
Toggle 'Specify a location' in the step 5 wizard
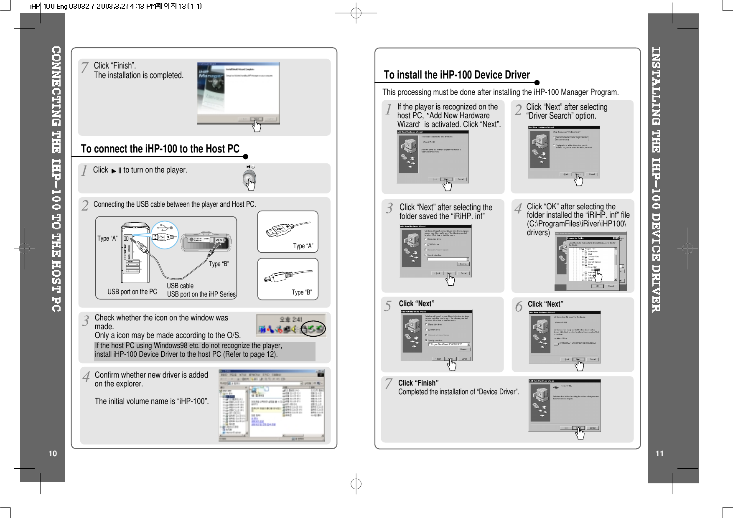[426, 340]
